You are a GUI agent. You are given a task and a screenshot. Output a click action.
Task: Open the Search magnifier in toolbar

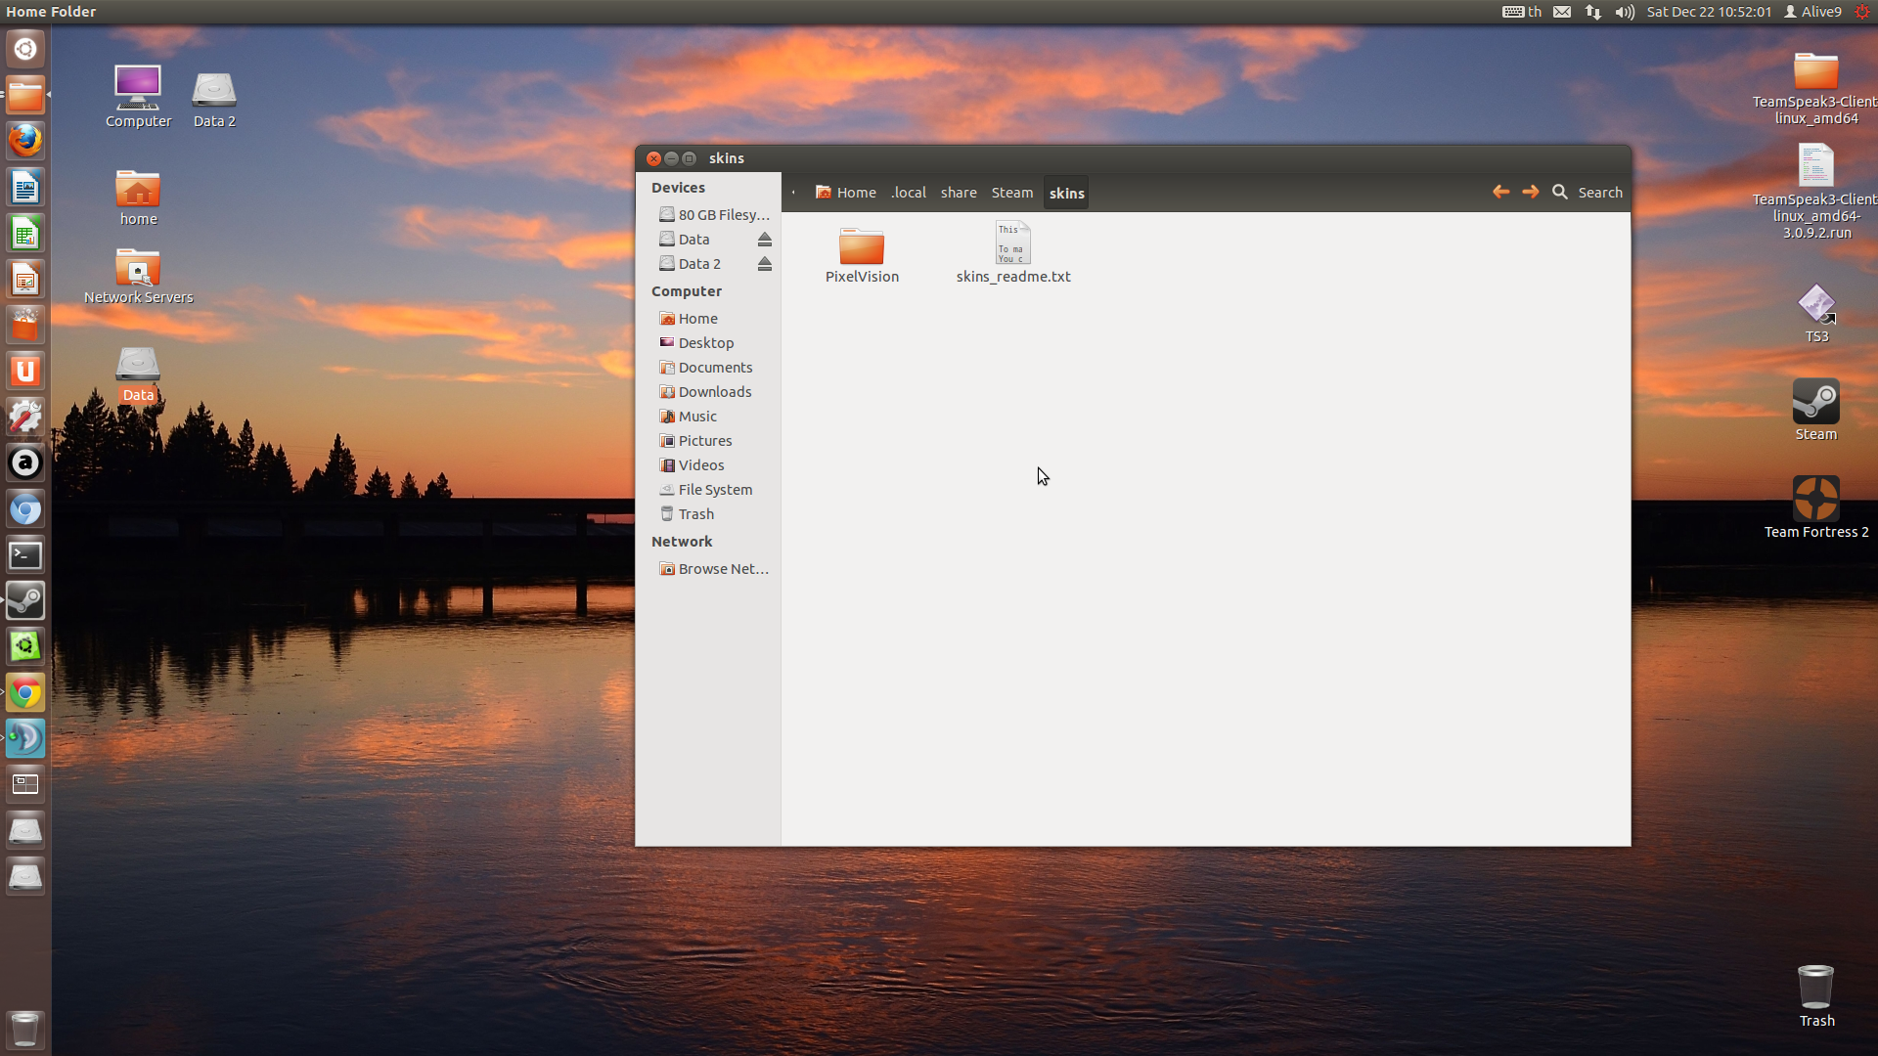point(1560,193)
